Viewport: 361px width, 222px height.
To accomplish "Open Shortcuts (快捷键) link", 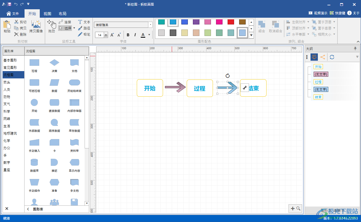I will 337,13.
